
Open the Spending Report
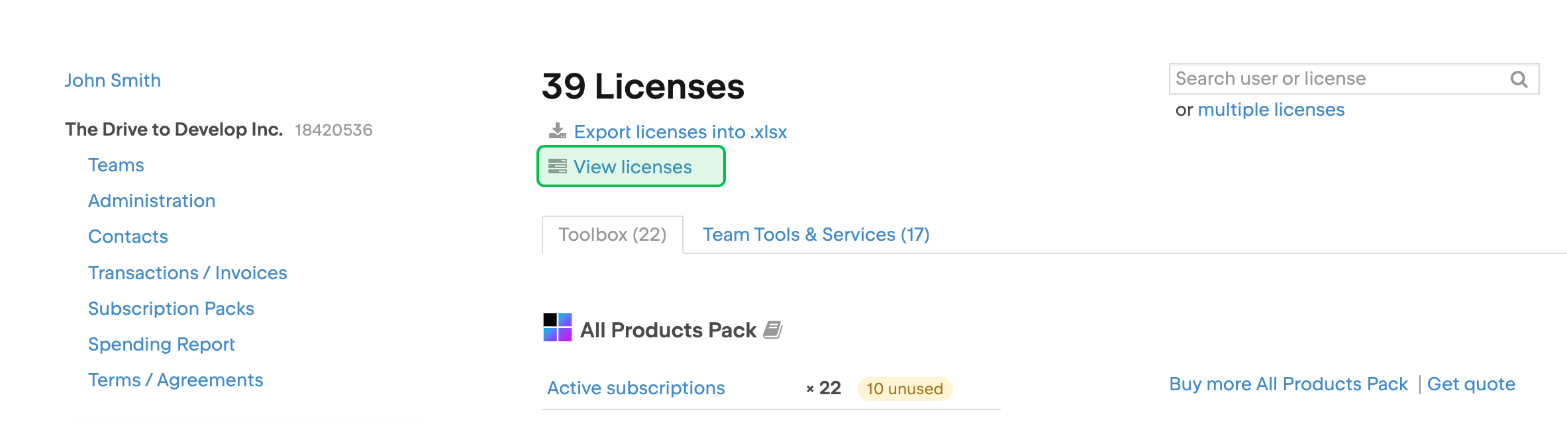pos(161,344)
